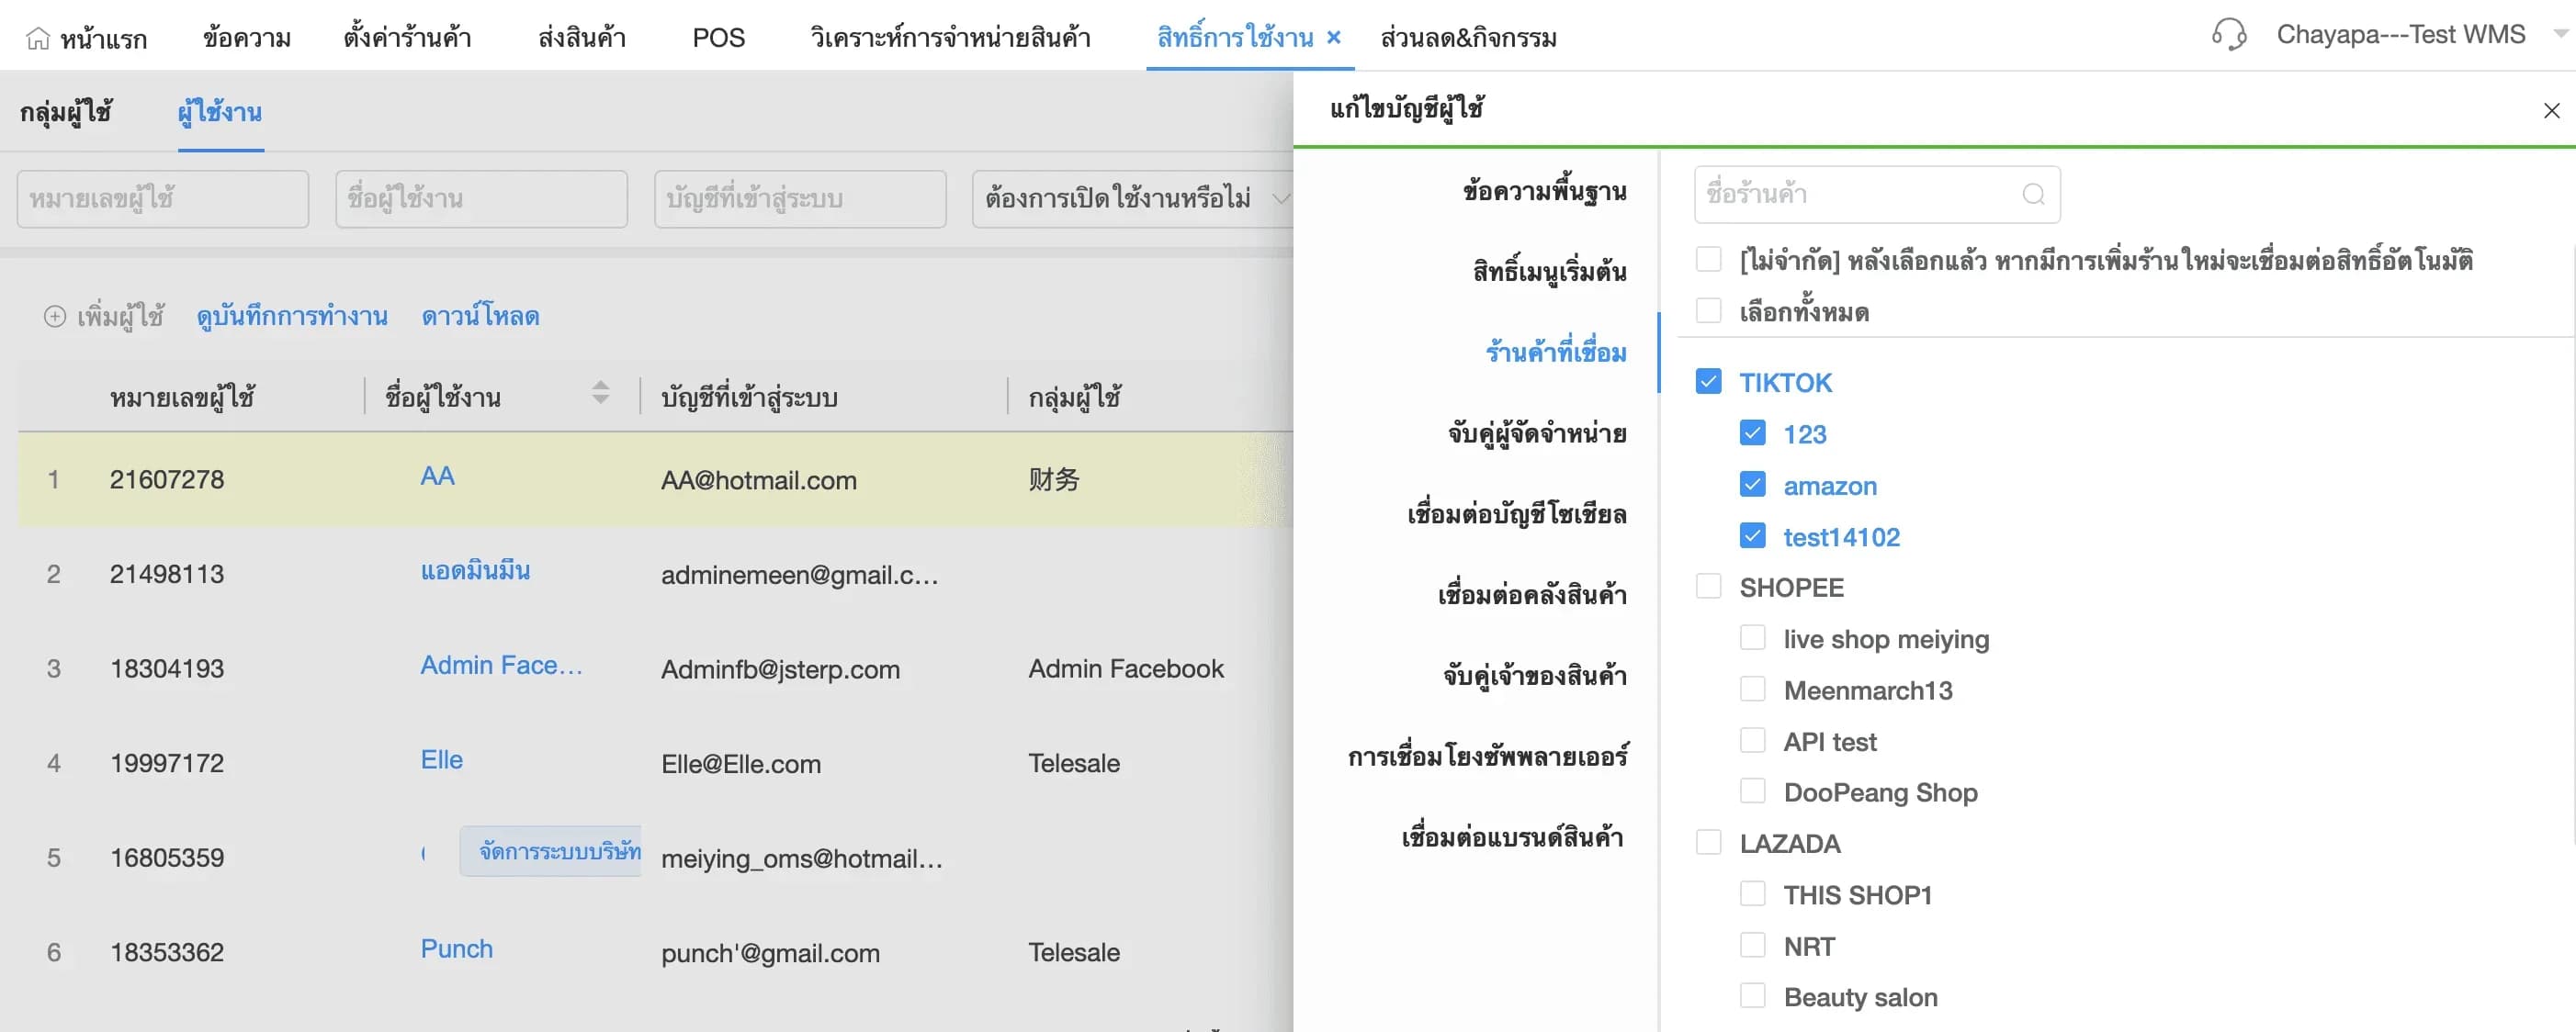The image size is (2576, 1032).
Task: Open the จับคู่ผู้จัดจำหน่าย section
Action: 1537,432
